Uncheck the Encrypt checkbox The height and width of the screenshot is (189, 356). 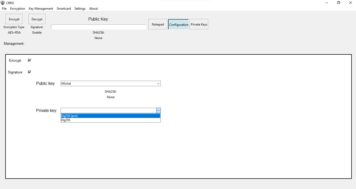coord(30,60)
